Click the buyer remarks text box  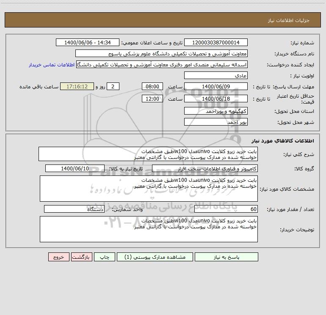pyautogui.click(x=149, y=229)
